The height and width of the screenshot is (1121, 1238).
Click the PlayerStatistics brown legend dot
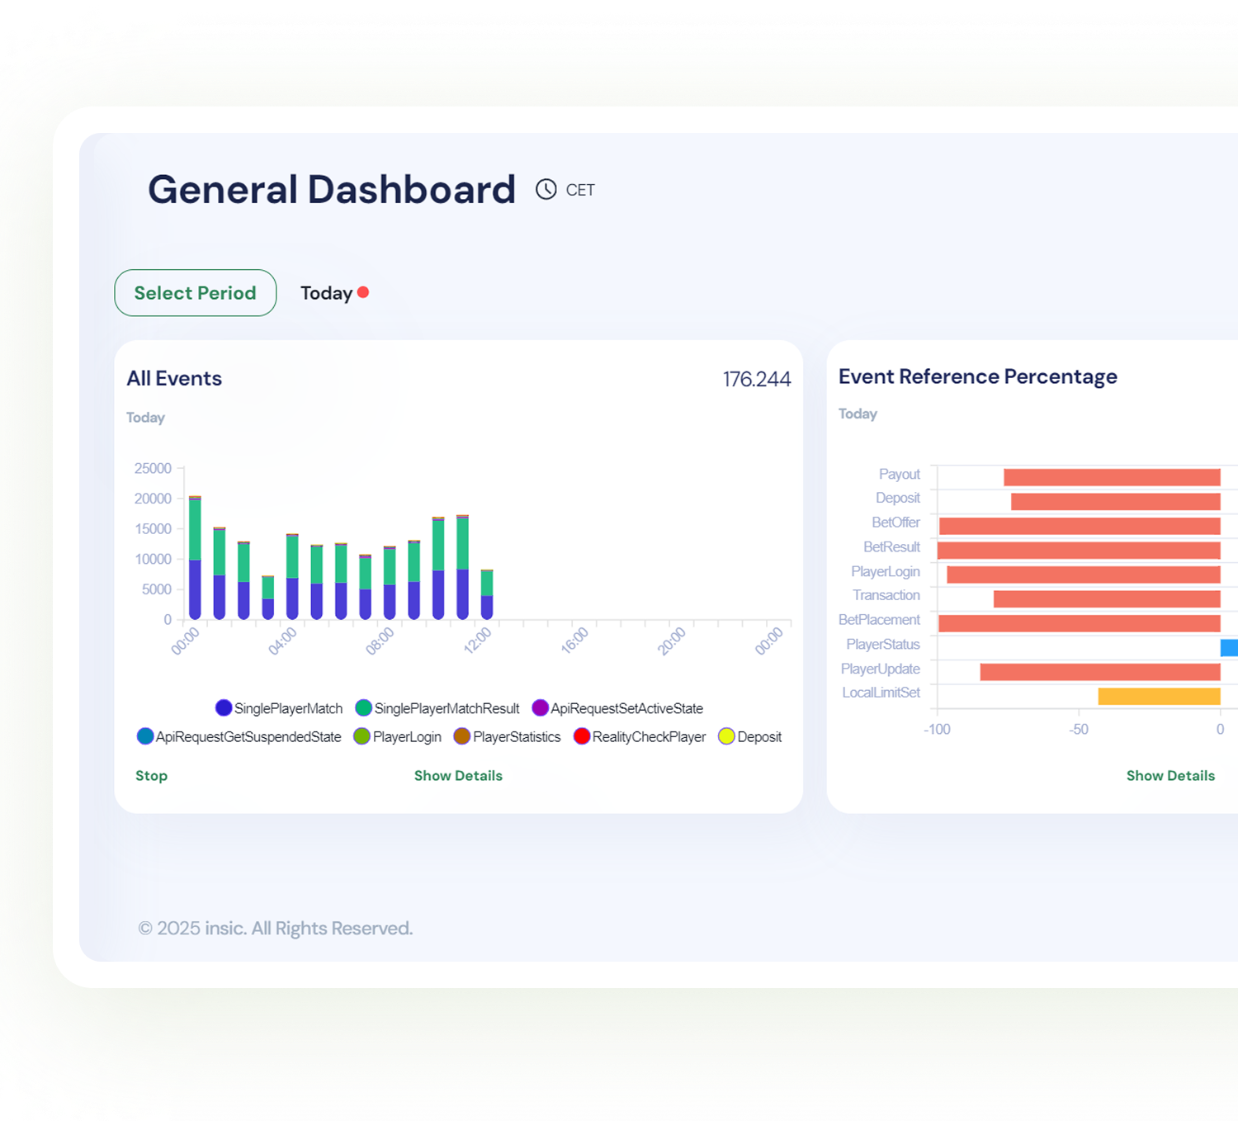pyautogui.click(x=462, y=736)
